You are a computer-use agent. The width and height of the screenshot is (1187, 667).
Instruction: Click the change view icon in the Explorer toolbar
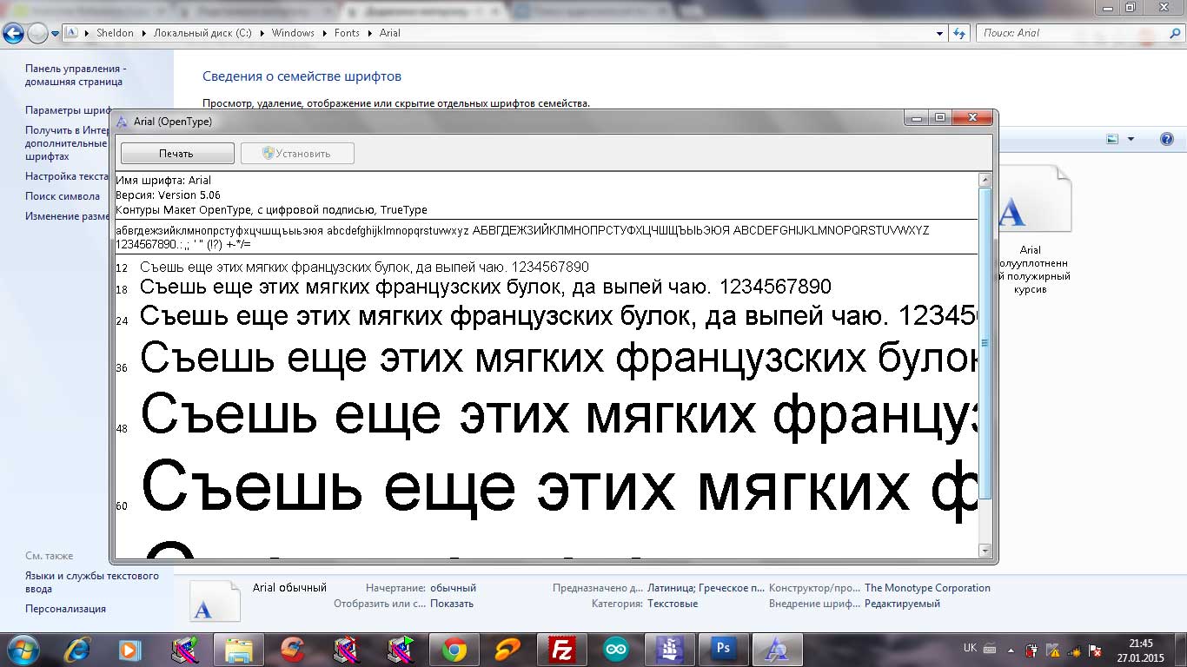pos(1112,139)
